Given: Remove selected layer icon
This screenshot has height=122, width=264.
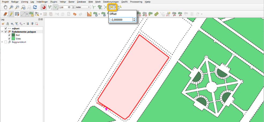Looking at the screenshot, I should 36,24.
